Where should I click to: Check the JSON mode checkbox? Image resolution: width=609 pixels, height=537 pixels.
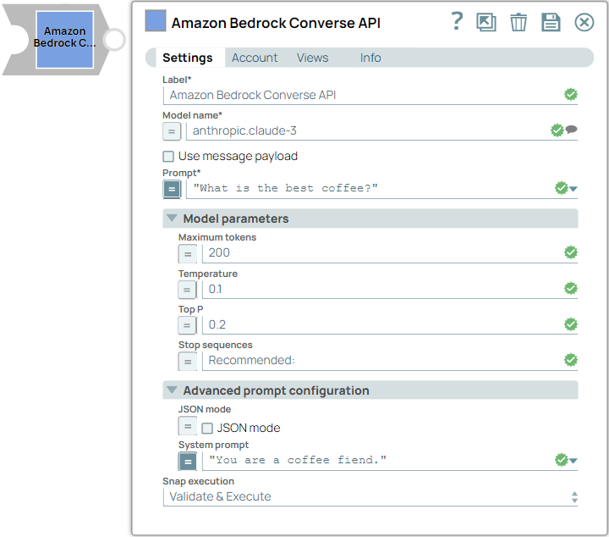pos(207,428)
